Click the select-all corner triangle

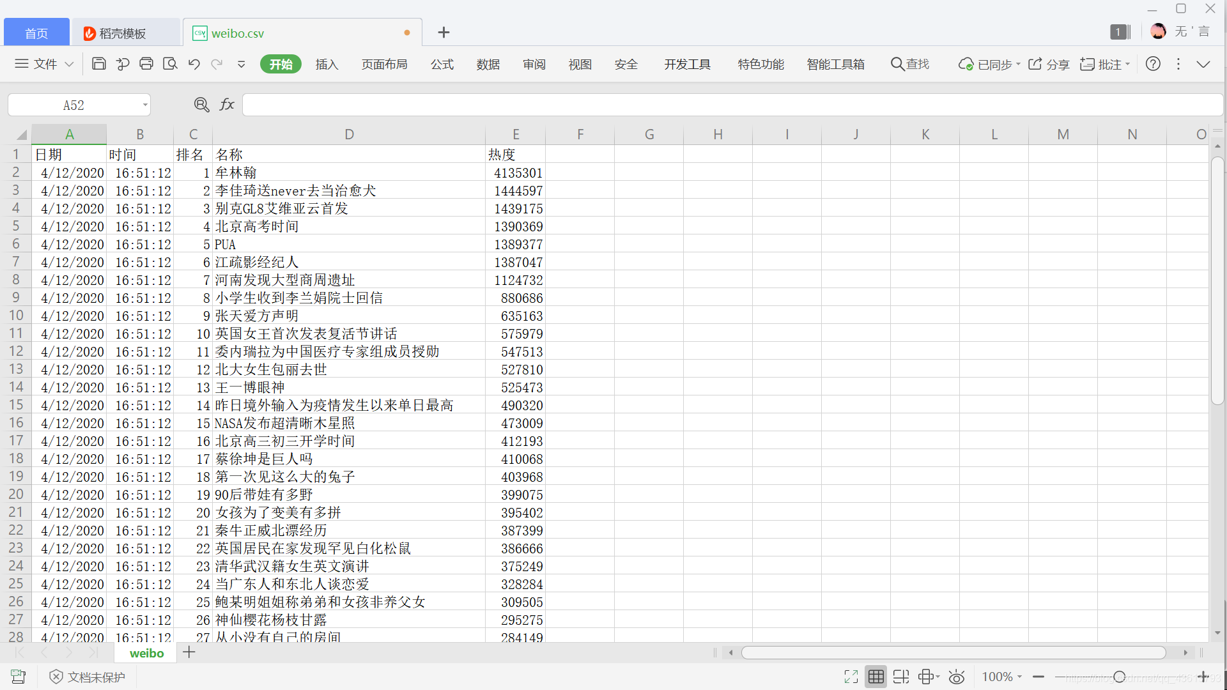click(21, 134)
